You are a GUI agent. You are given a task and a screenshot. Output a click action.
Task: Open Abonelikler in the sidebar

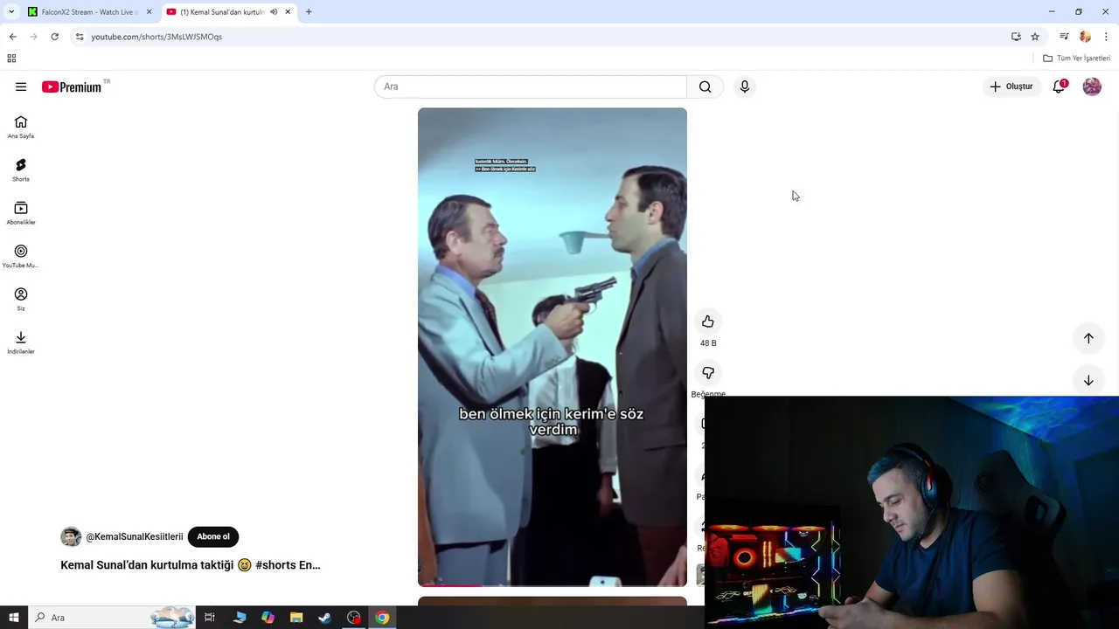coord(21,212)
